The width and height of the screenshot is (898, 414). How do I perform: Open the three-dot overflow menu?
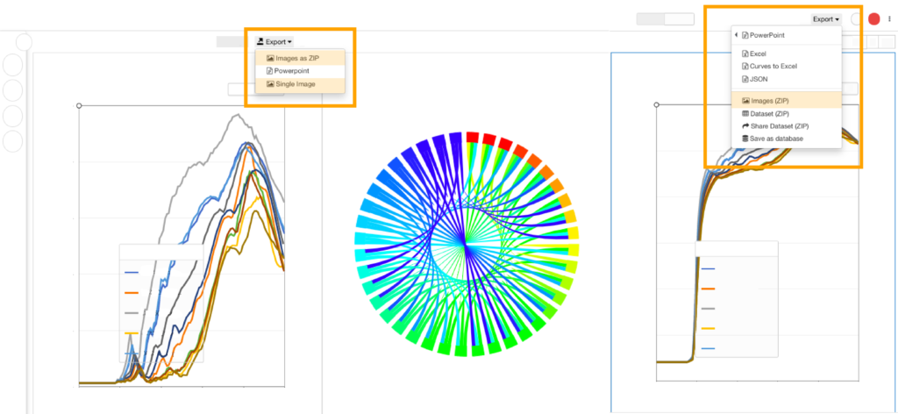click(889, 19)
